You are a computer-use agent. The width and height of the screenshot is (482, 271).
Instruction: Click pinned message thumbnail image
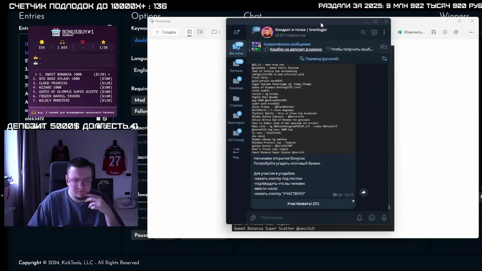click(256, 47)
